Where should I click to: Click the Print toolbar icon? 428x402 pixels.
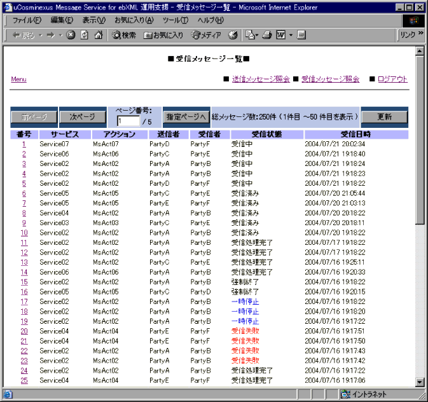coord(268,35)
